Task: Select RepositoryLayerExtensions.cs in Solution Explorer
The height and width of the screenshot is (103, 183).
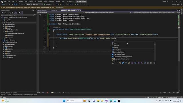Action: [x=16, y=33]
